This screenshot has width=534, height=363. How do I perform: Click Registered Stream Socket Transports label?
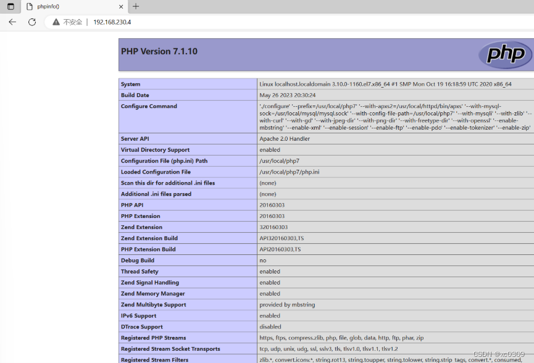170,349
